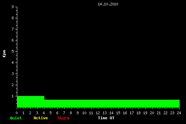The width and height of the screenshot is (186, 124).
Task: Click the Kp value 9 axis label
Action: 13,7
